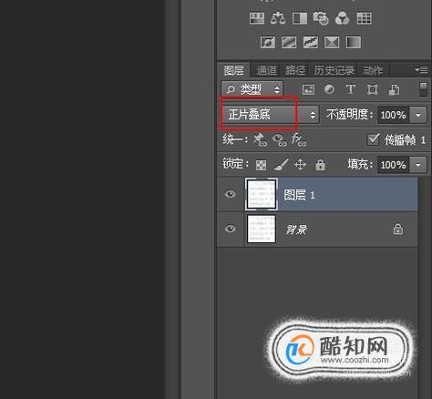Hide the 图层 1 layer visibility
This screenshot has width=432, height=399.
[230, 194]
